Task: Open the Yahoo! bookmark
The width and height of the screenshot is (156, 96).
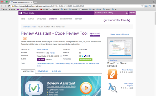Action: click(21, 9)
